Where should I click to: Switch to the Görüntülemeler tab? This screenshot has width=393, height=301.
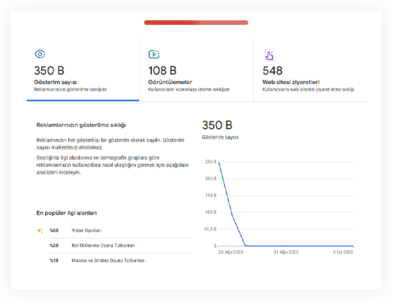point(196,70)
